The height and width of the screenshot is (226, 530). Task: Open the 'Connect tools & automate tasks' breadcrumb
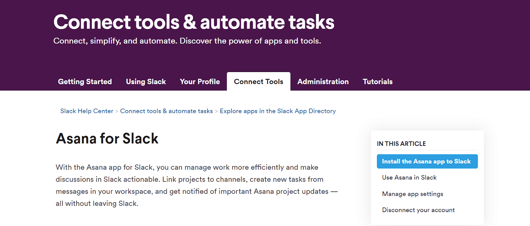click(166, 111)
